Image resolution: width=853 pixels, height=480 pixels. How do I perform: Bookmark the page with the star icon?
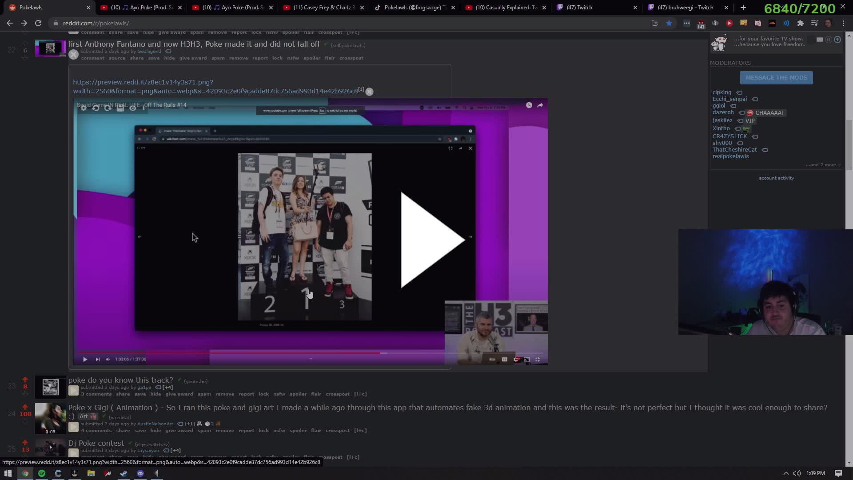point(670,23)
